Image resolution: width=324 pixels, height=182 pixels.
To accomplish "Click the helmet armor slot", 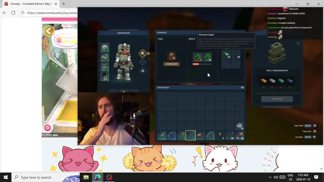I will 105,48.
